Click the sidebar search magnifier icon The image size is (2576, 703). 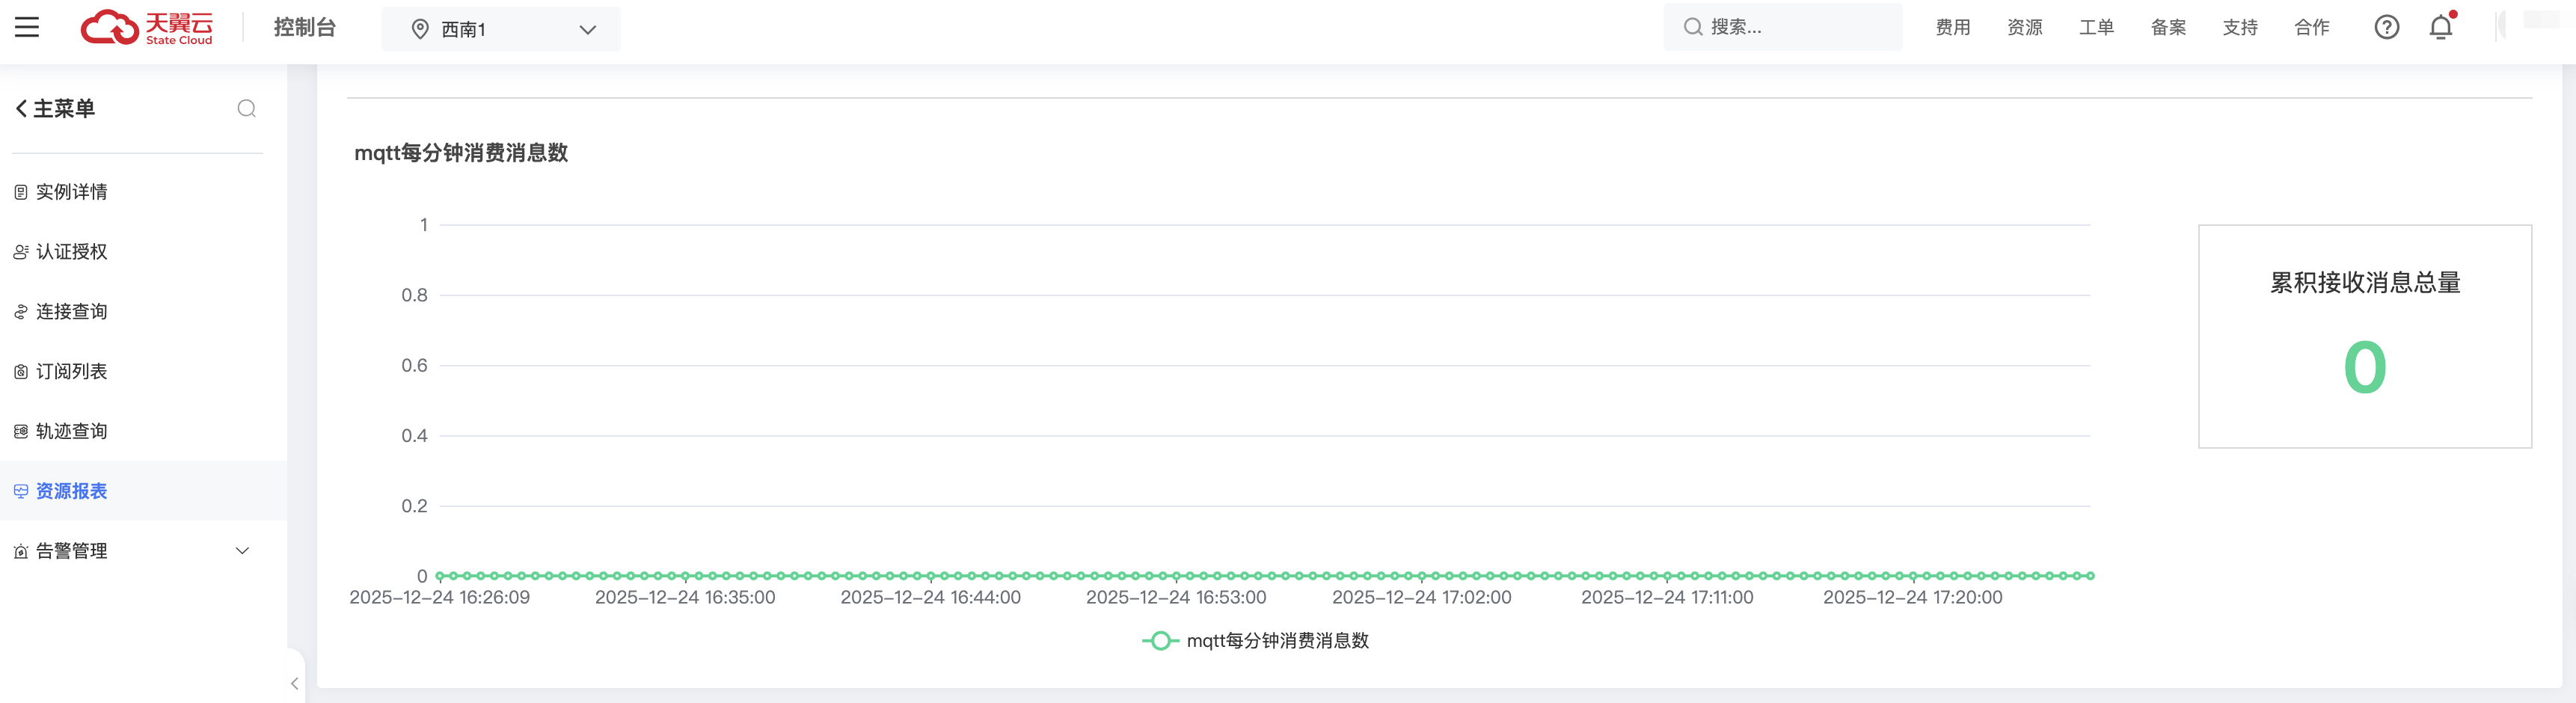click(x=246, y=108)
